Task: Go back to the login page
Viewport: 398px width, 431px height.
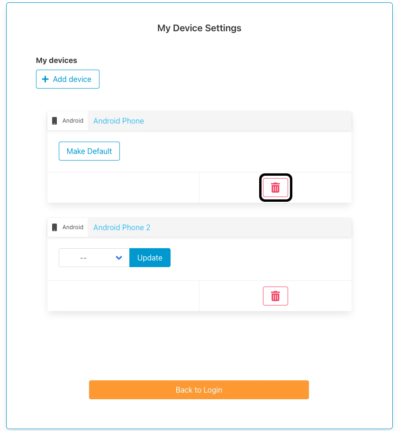Action: (x=199, y=390)
